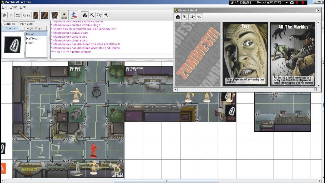Image resolution: width=325 pixels, height=183 pixels.
Task: Select Half Heart in the tokens list
Action: tap(36, 38)
